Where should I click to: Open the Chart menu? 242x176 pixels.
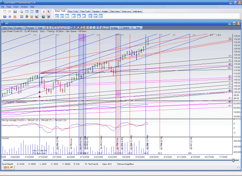(x=16, y=7)
